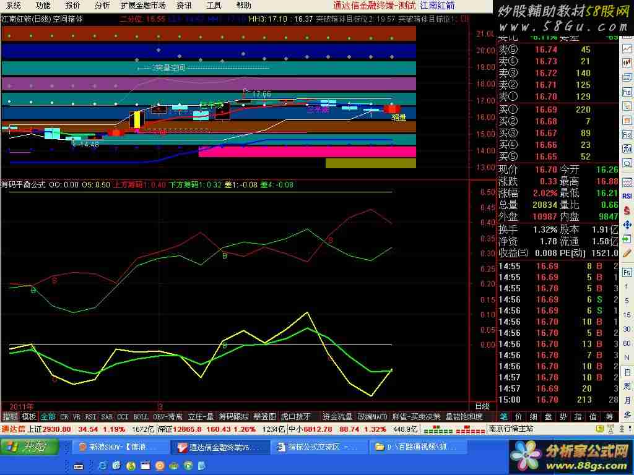Choose the RSI indicator tab at bottom

pyautogui.click(x=90, y=416)
